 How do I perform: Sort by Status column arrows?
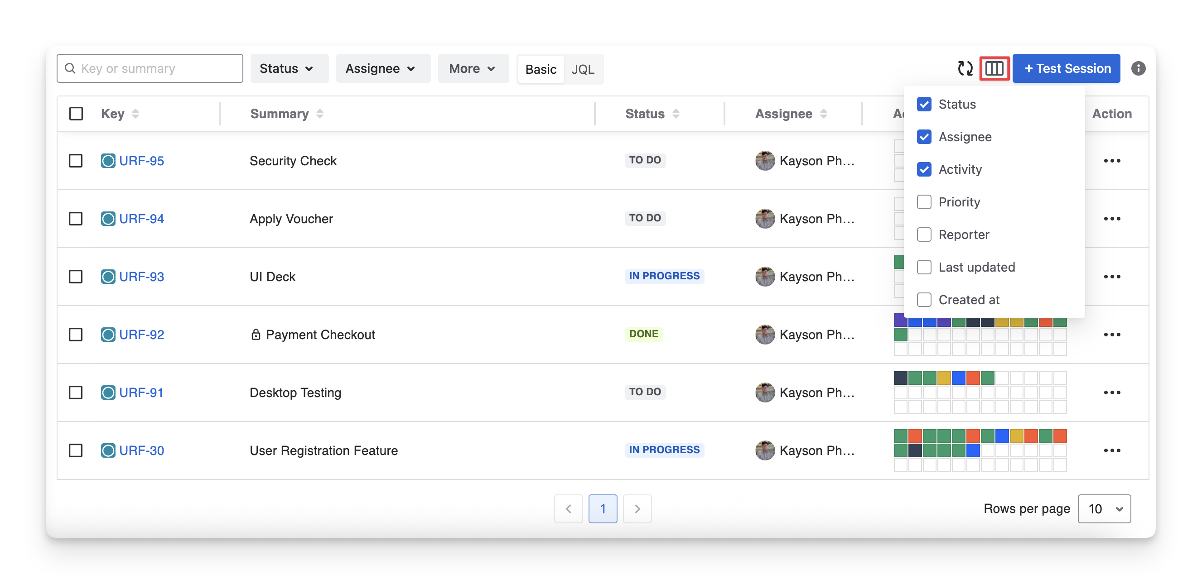click(676, 114)
